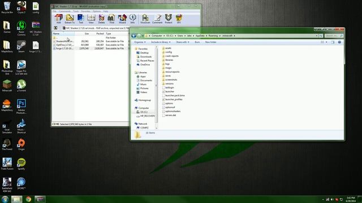This screenshot has height=203, width=362.
Task: Open the Organize dropdown in Explorer
Action: pos(140,42)
